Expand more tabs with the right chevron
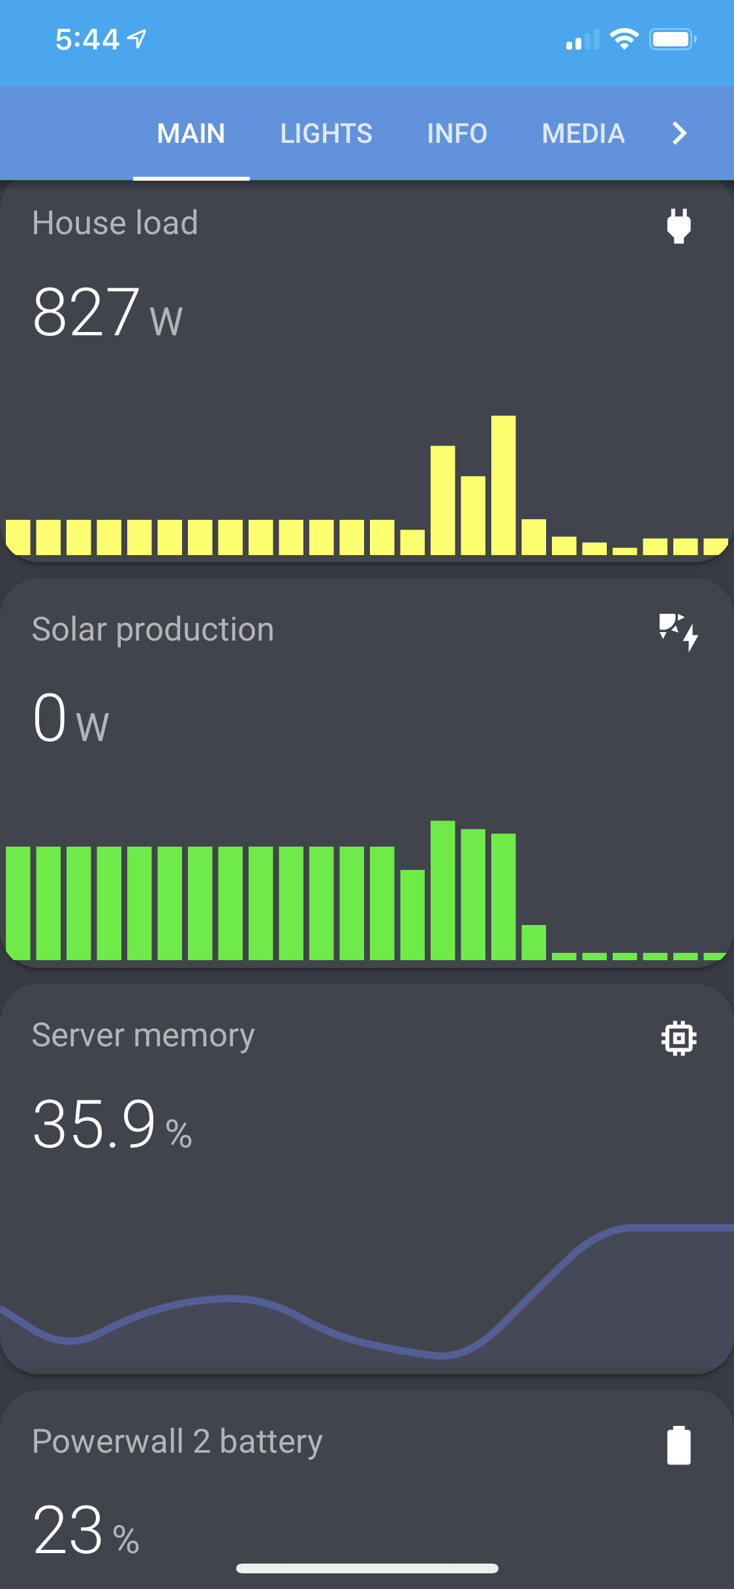This screenshot has height=1589, width=734. point(679,133)
